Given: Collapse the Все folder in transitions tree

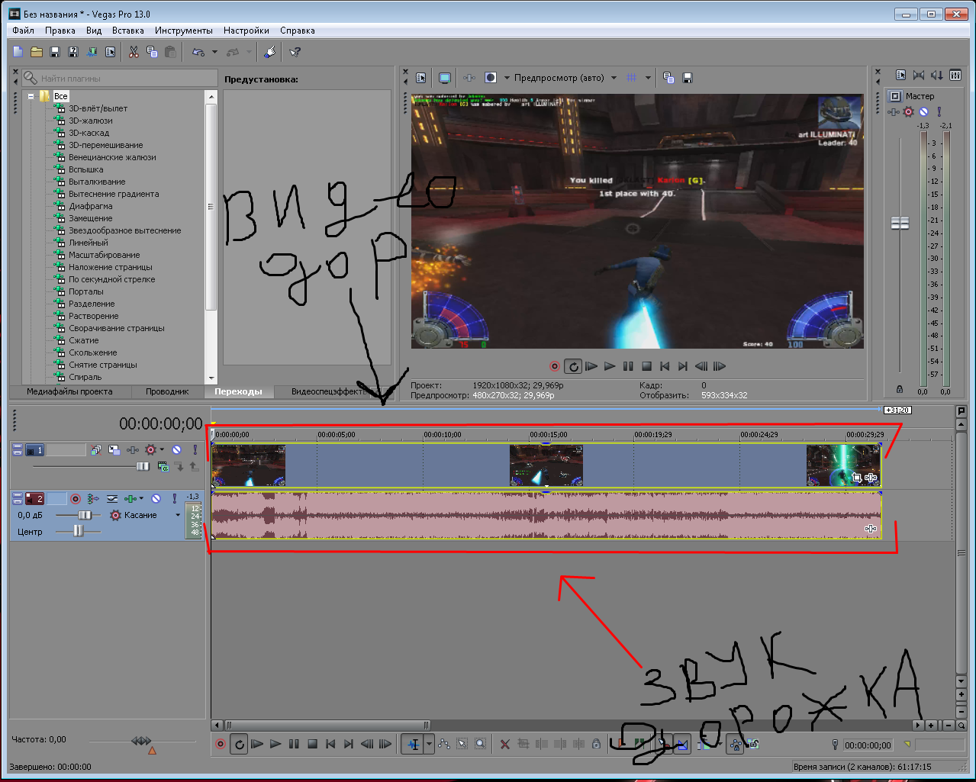Looking at the screenshot, I should coord(32,96).
